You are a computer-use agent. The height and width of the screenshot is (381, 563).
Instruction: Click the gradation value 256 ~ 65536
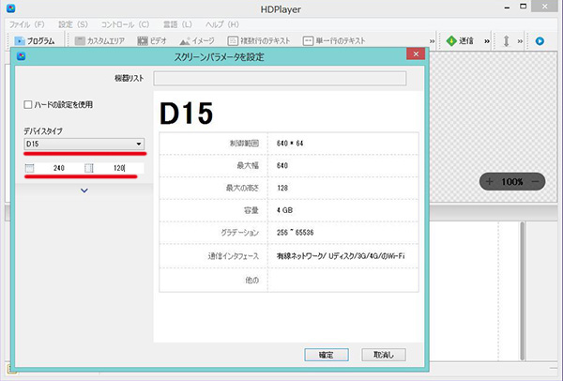(x=295, y=233)
